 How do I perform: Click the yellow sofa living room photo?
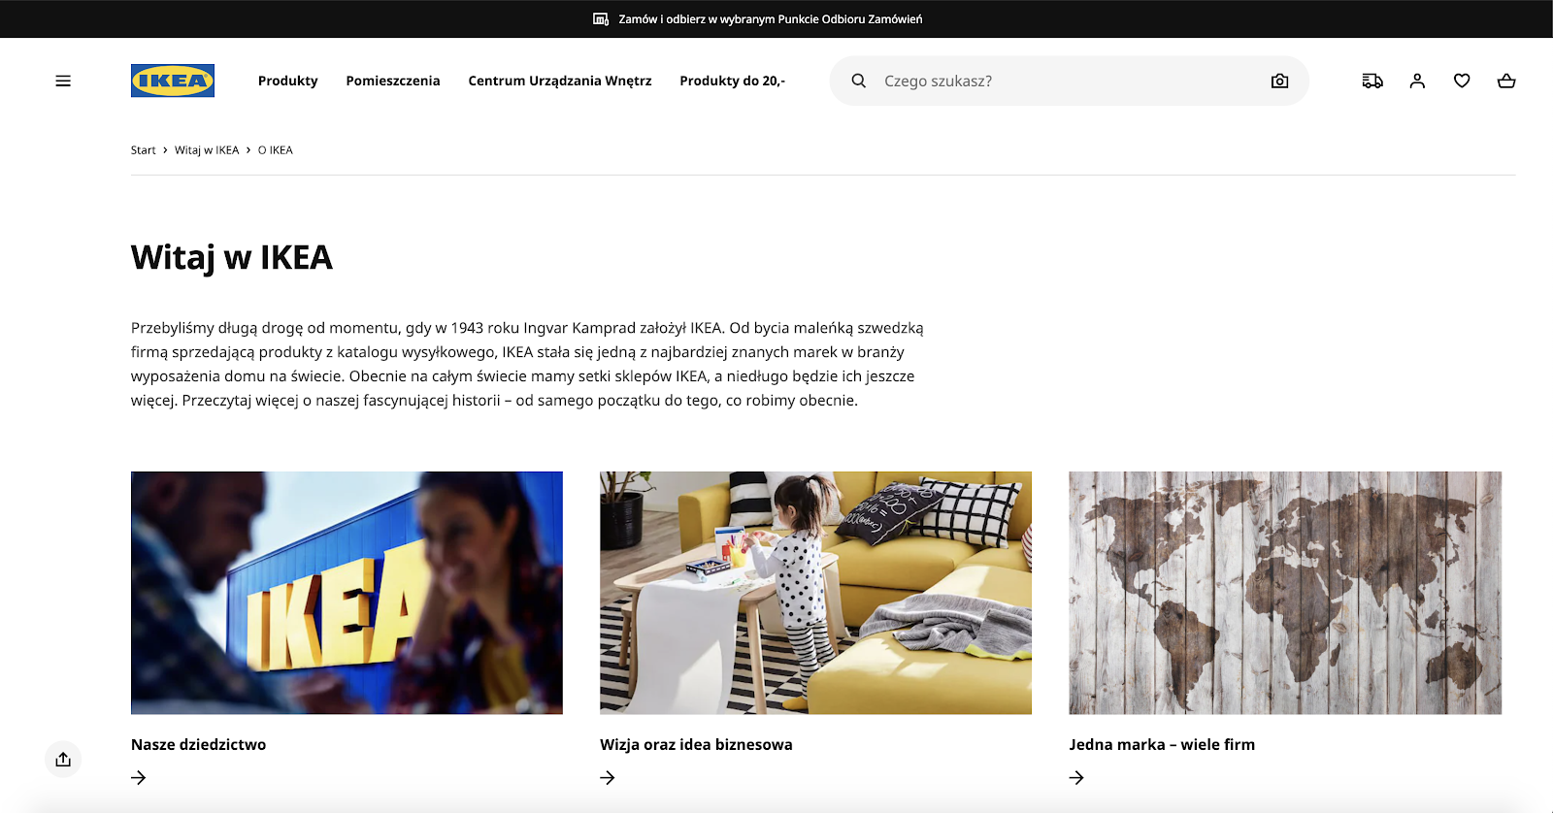pyautogui.click(x=815, y=593)
